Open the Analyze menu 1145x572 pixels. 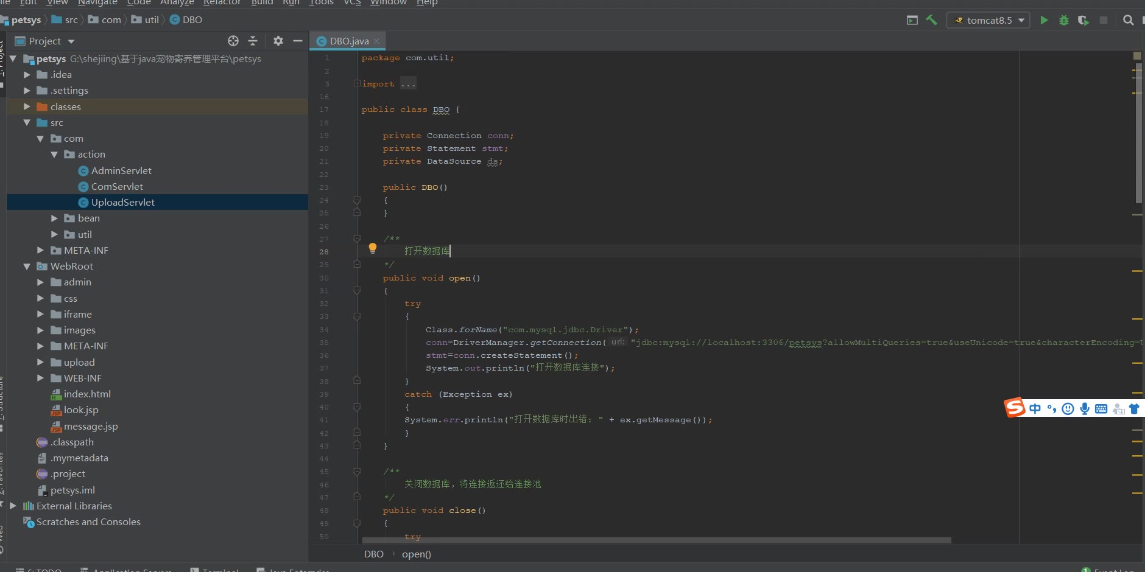coord(177,2)
